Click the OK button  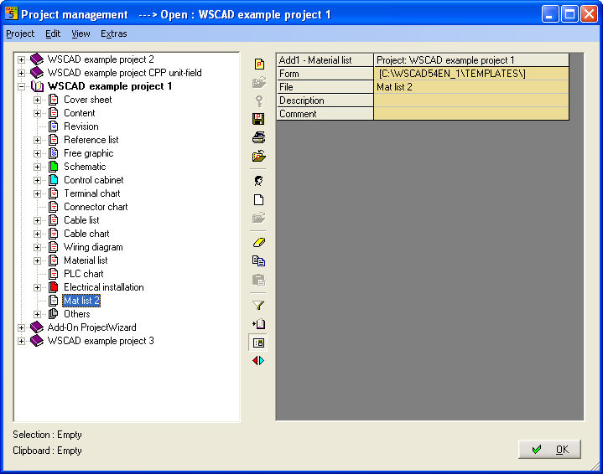pyautogui.click(x=549, y=449)
